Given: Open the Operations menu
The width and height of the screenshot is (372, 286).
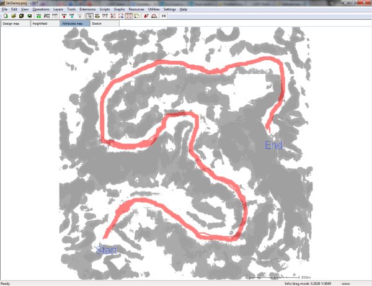Looking at the screenshot, I should pos(41,10).
